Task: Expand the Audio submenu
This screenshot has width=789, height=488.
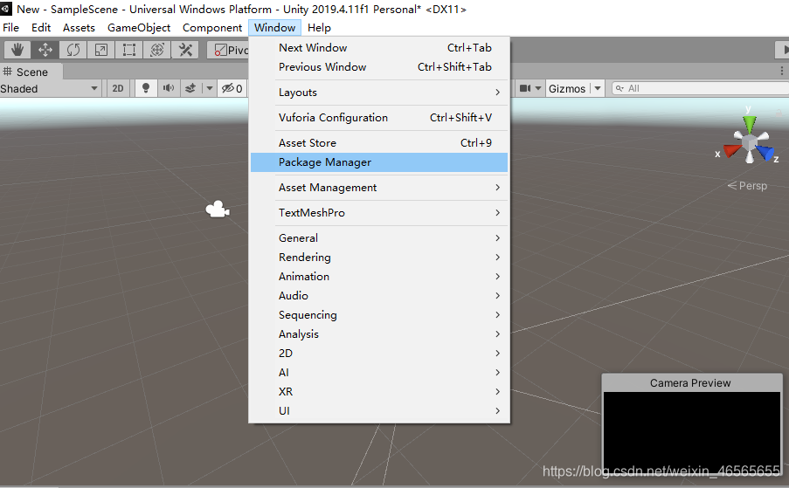Action: tap(379, 296)
